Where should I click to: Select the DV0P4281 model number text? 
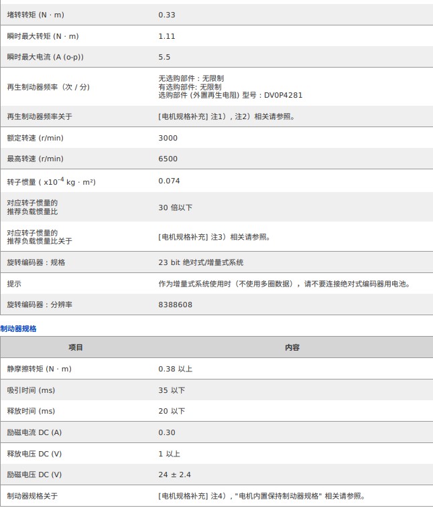283,95
